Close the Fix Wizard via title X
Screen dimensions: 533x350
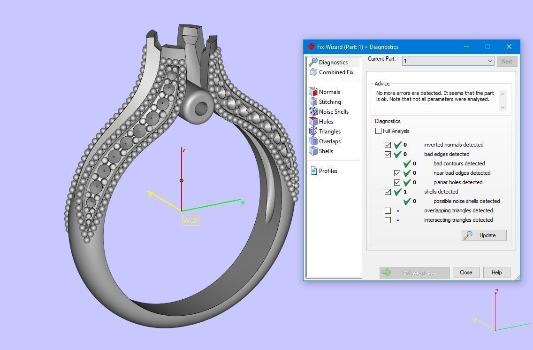[x=509, y=47]
